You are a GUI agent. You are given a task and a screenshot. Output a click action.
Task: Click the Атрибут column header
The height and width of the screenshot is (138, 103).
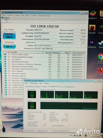(x=27, y=52)
